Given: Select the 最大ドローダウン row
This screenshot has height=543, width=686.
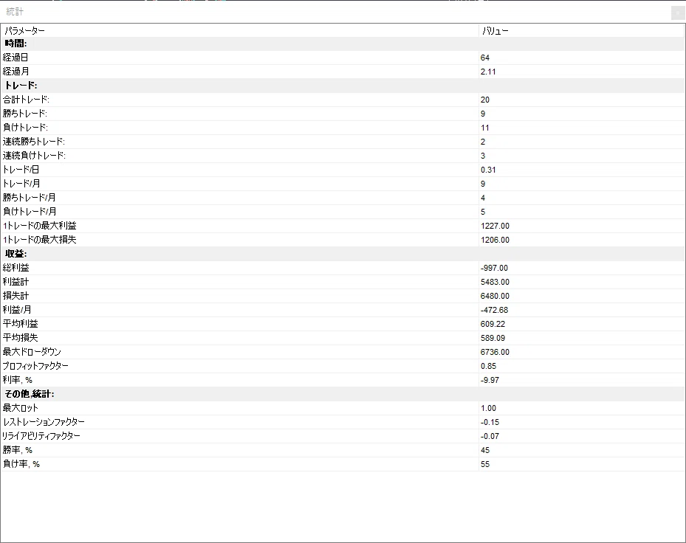Looking at the screenshot, I should [x=343, y=352].
